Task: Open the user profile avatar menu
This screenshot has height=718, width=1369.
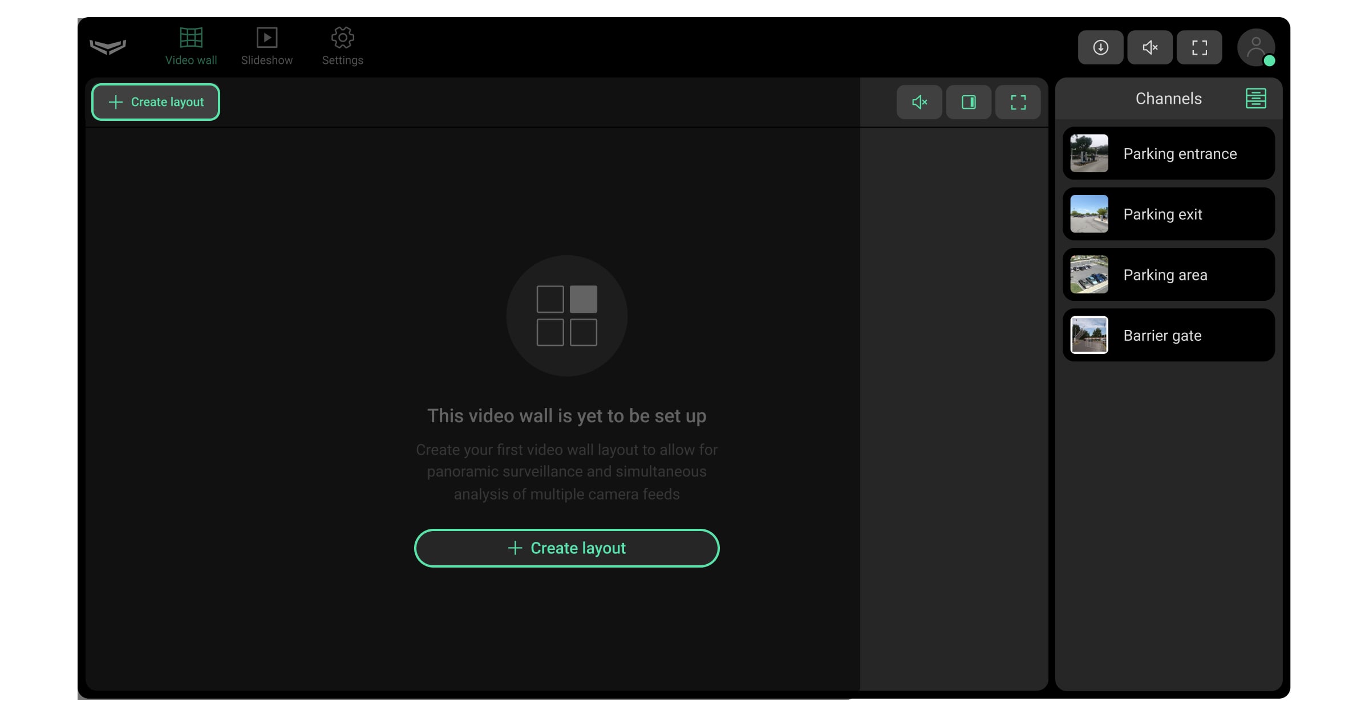Action: (1256, 47)
